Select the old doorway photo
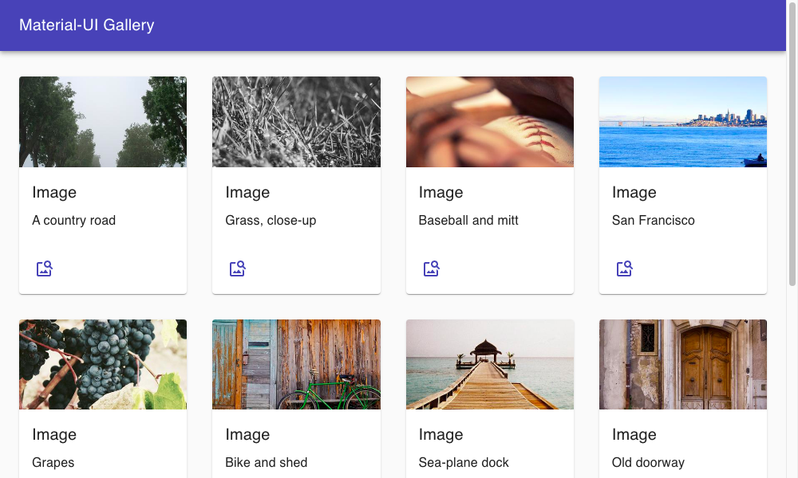This screenshot has width=798, height=478. click(683, 364)
